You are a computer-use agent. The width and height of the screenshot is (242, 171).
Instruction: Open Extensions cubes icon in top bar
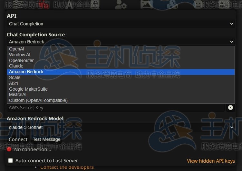(172, 4)
